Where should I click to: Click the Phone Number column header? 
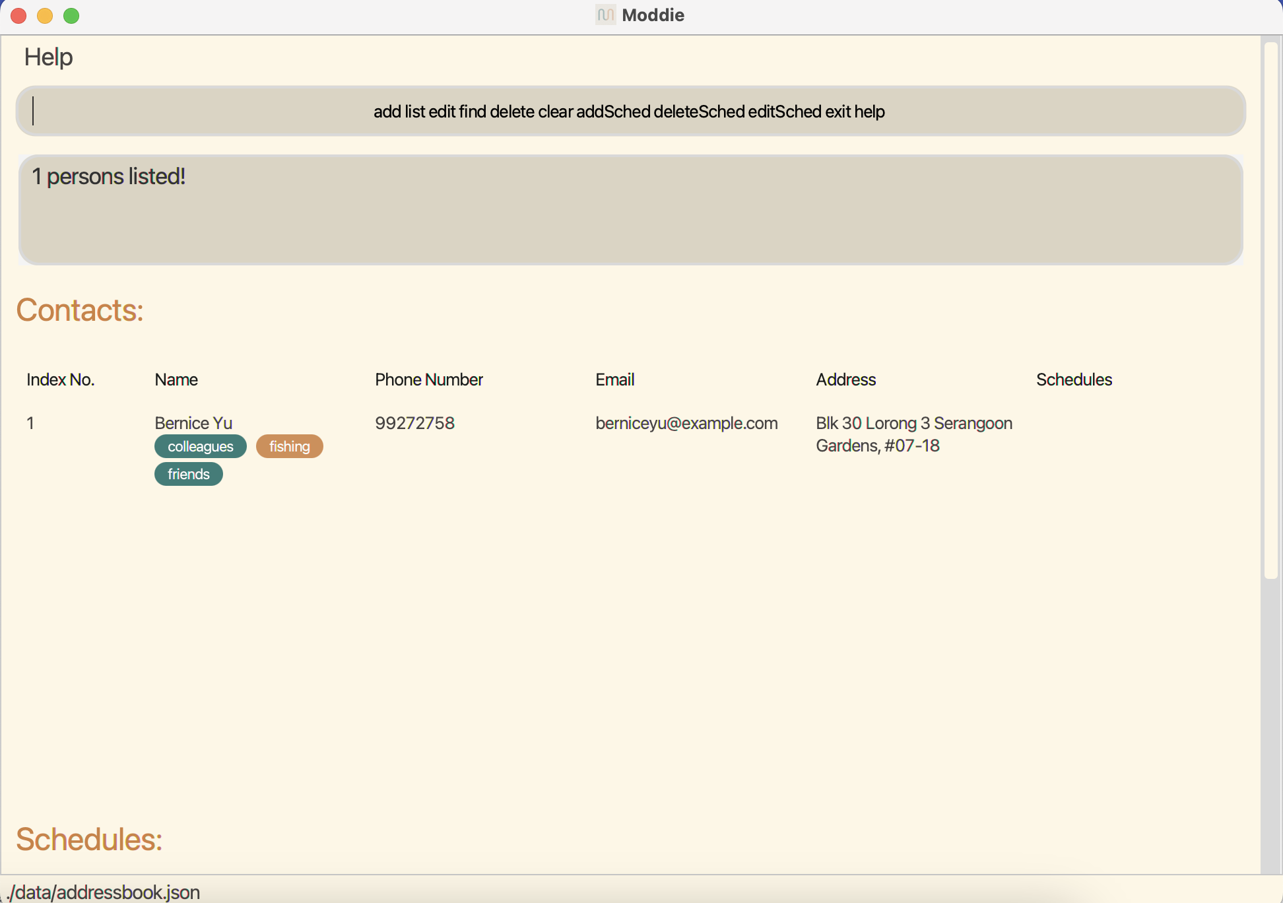(x=428, y=380)
